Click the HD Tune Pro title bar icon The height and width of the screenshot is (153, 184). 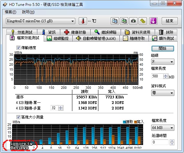click(5, 4)
